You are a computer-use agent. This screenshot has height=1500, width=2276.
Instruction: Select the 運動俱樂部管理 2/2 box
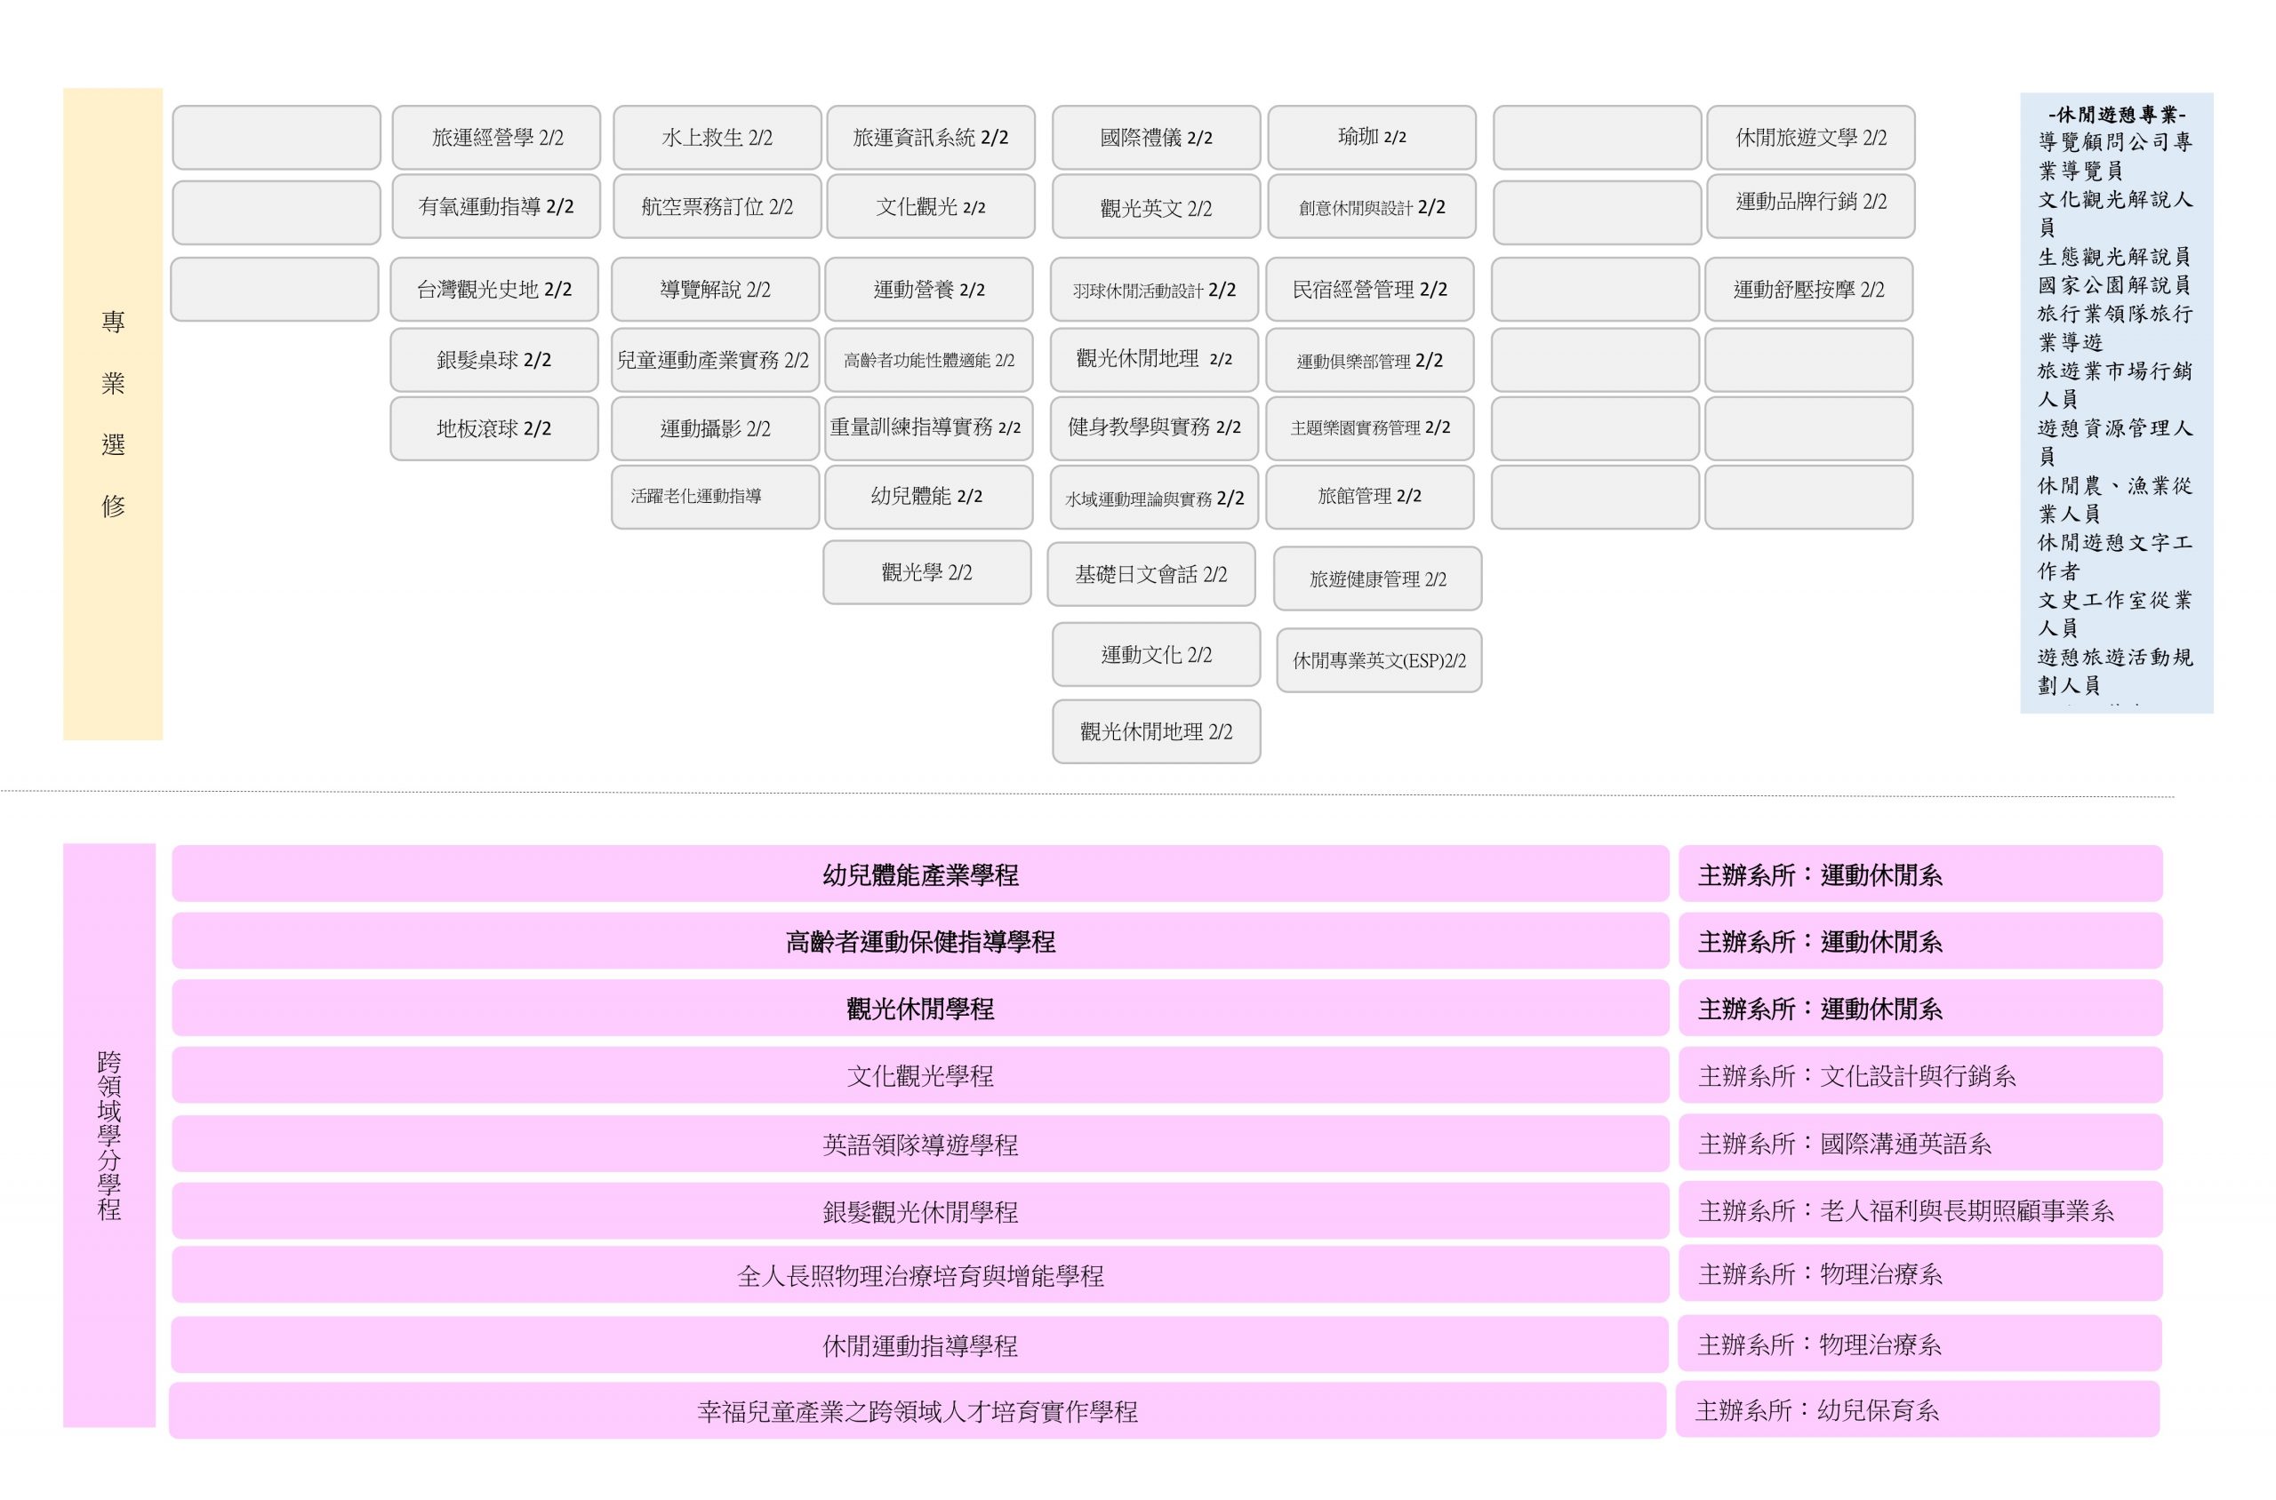(1371, 360)
